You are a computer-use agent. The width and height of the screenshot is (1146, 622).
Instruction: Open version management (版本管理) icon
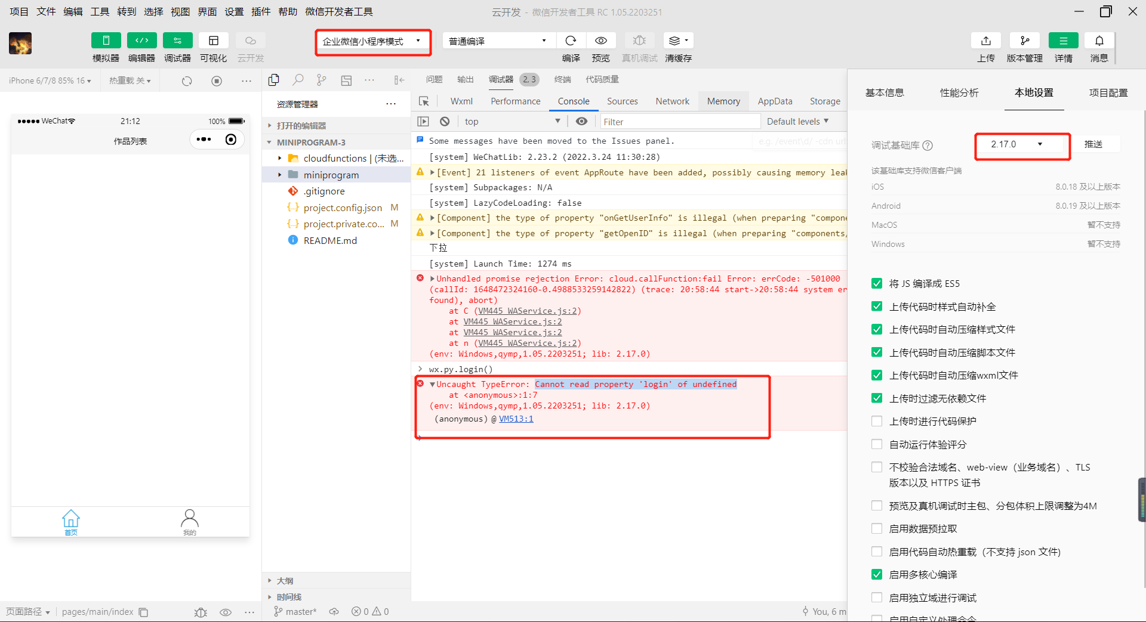click(x=1025, y=41)
